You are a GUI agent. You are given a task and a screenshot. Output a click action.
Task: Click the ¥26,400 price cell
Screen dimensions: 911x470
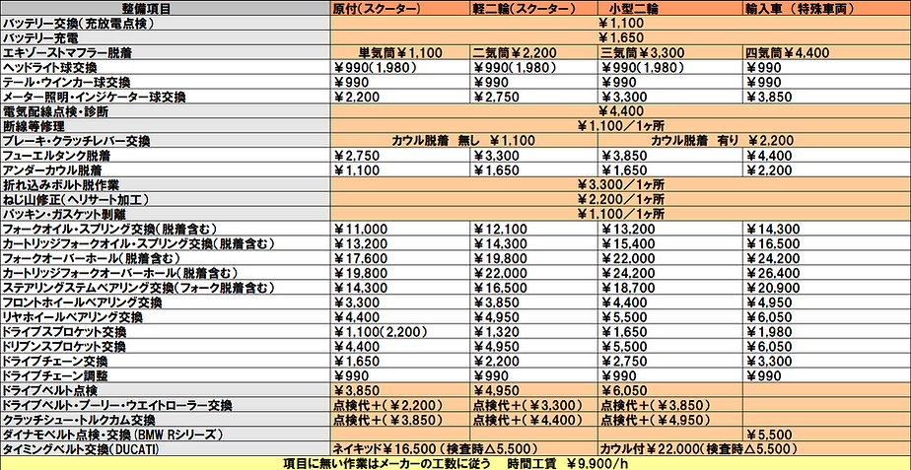coord(827,273)
